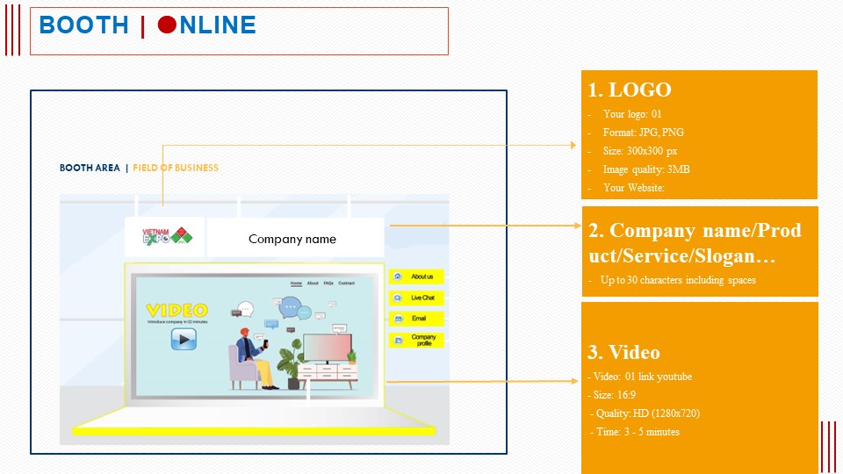This screenshot has height=474, width=843.
Task: Open the FAQs menu item
Action: tap(328, 284)
